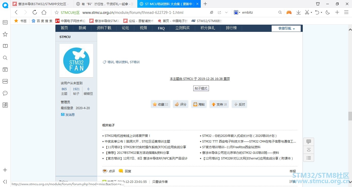Open the 中国电子网技术论 bookmark
Viewport: 352px width, 187px height.
click(70, 21)
